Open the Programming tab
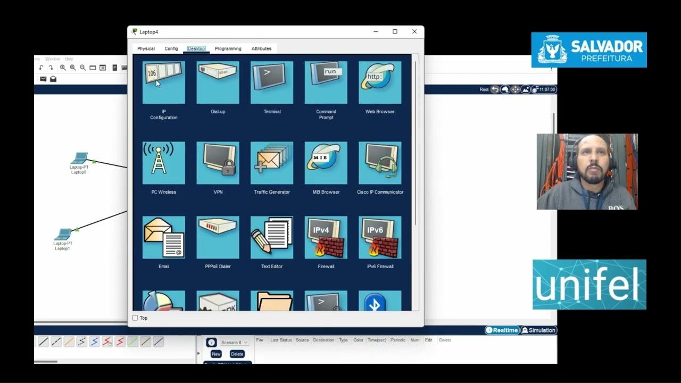The image size is (681, 383). click(228, 48)
